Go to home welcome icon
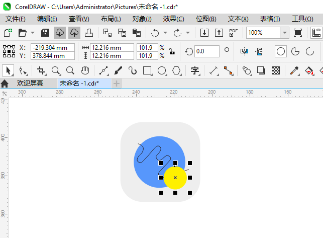 click(x=5, y=84)
